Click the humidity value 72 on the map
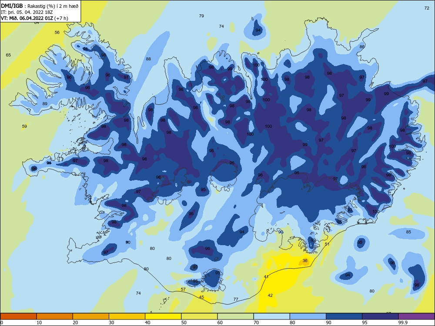This screenshot has width=435, height=326. tap(427, 8)
